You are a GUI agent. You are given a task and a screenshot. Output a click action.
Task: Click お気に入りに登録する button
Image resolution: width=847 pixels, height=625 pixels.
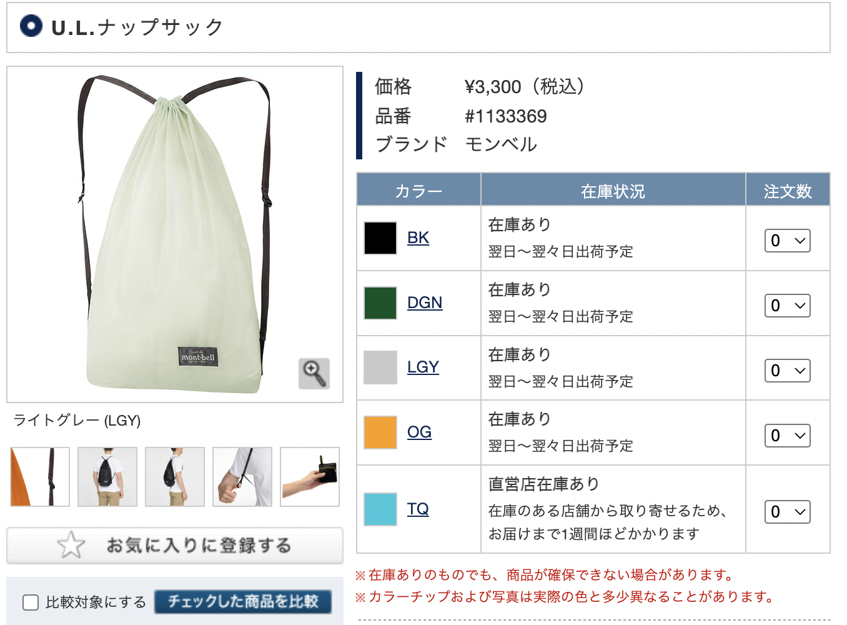click(x=175, y=546)
